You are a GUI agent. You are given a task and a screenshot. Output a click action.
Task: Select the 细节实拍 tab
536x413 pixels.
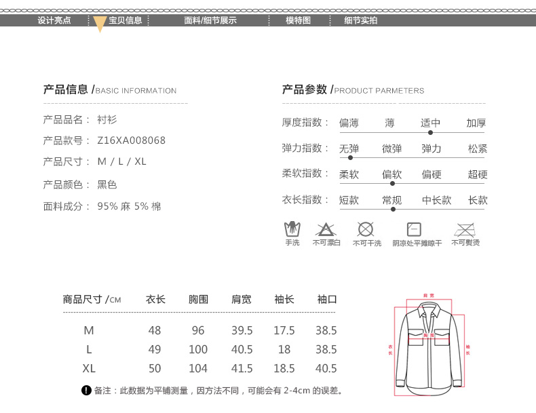pos(360,20)
